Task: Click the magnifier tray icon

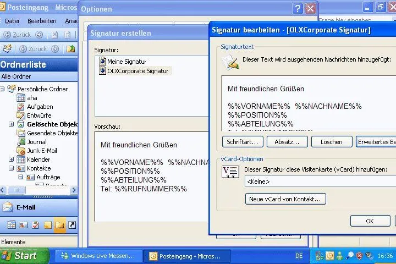Action: [350, 256]
